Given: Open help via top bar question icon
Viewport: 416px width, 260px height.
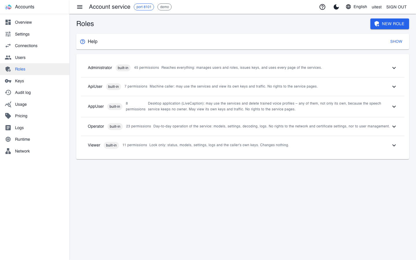Looking at the screenshot, I should click(x=322, y=7).
